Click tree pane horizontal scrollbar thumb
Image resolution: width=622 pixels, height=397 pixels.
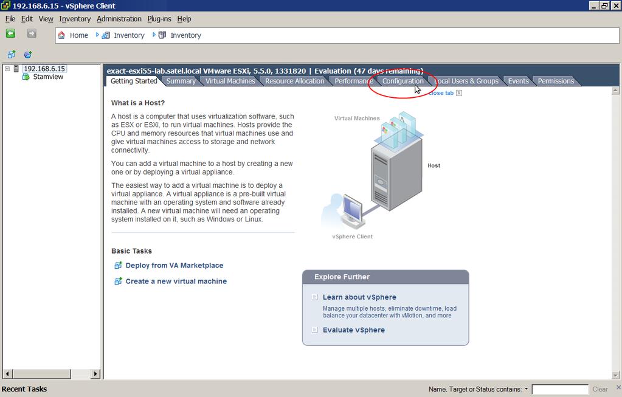42,374
